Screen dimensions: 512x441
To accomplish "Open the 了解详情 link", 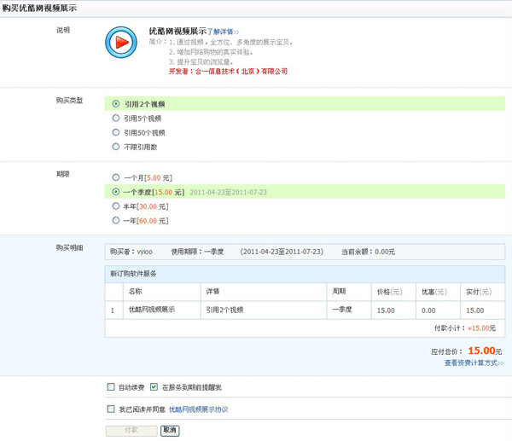I will point(223,32).
